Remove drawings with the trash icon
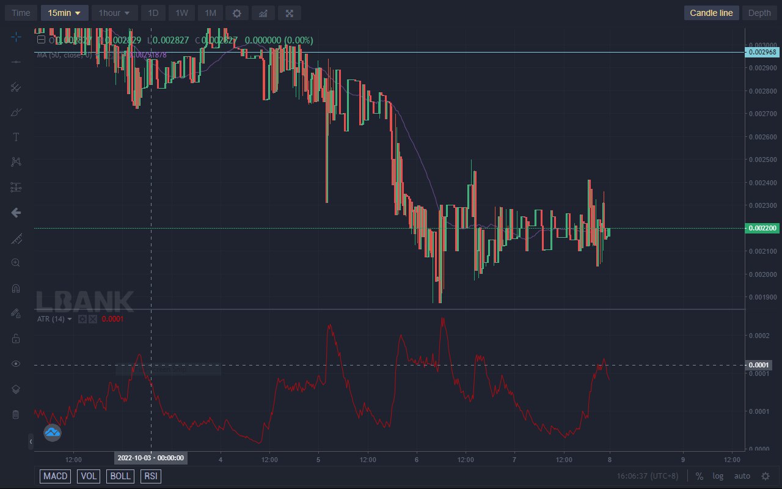782x489 pixels. click(16, 414)
